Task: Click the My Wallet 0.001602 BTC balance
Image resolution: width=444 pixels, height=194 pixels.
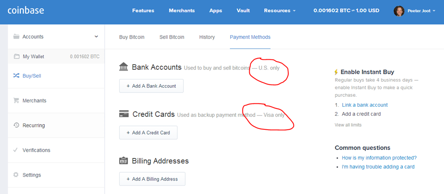Action: pos(85,56)
